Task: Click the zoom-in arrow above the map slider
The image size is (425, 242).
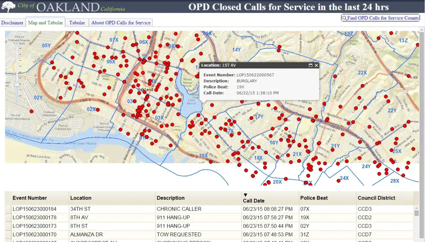Action: 17,43
